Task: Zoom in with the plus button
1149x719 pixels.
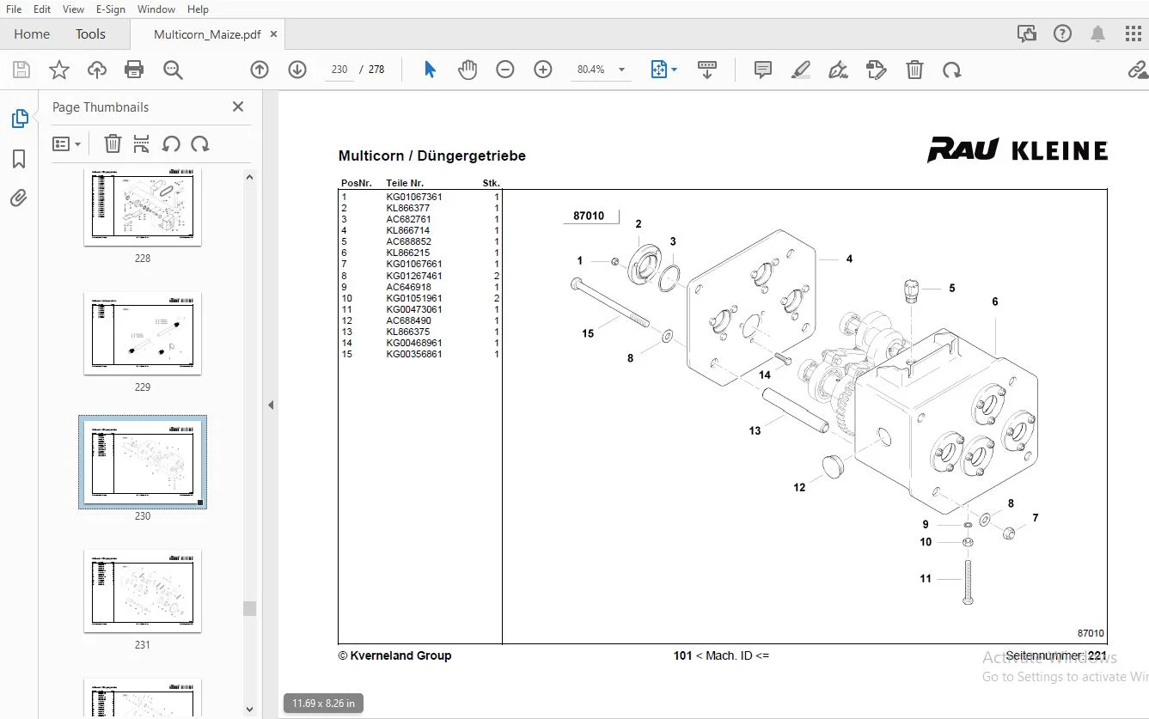Action: tap(543, 70)
